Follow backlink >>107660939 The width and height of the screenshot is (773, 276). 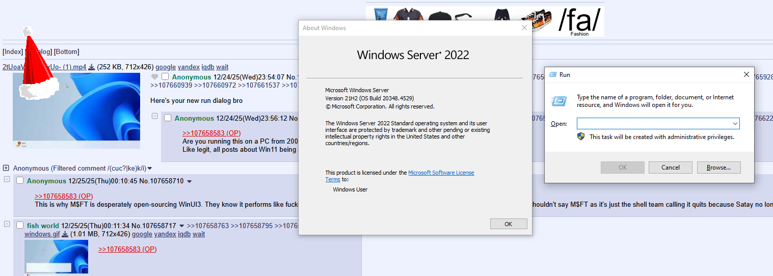click(x=171, y=85)
